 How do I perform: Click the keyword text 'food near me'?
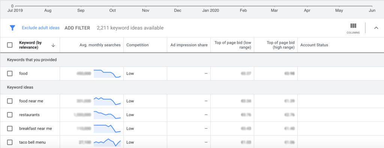(31, 101)
